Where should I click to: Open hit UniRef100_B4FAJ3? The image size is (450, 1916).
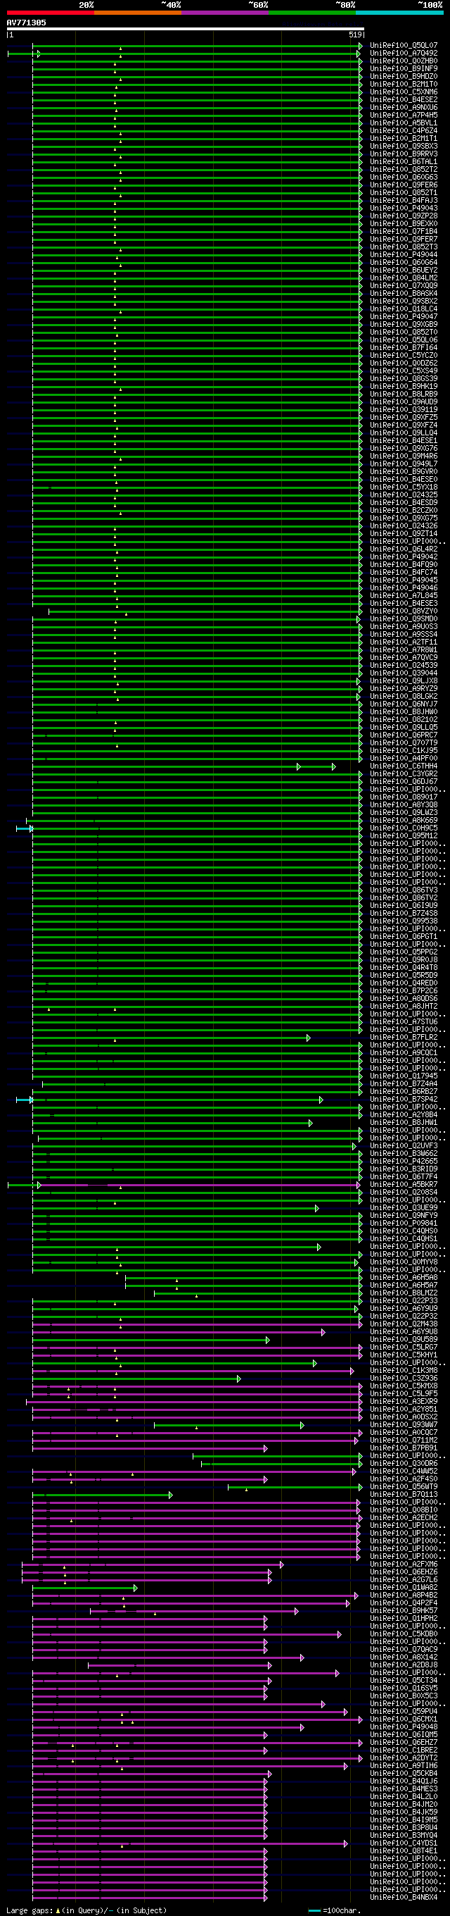coord(404,200)
